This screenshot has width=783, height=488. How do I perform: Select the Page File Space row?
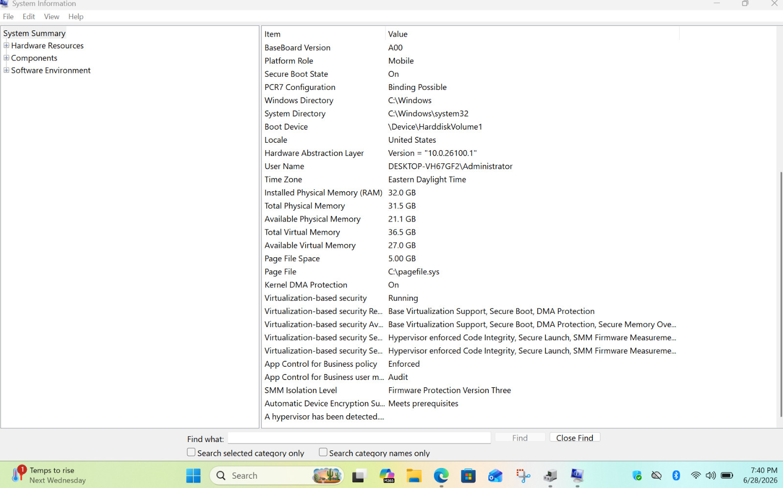pos(470,258)
